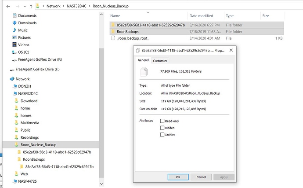
Task: Click the Multimedia folder icon
Action: point(16,122)
